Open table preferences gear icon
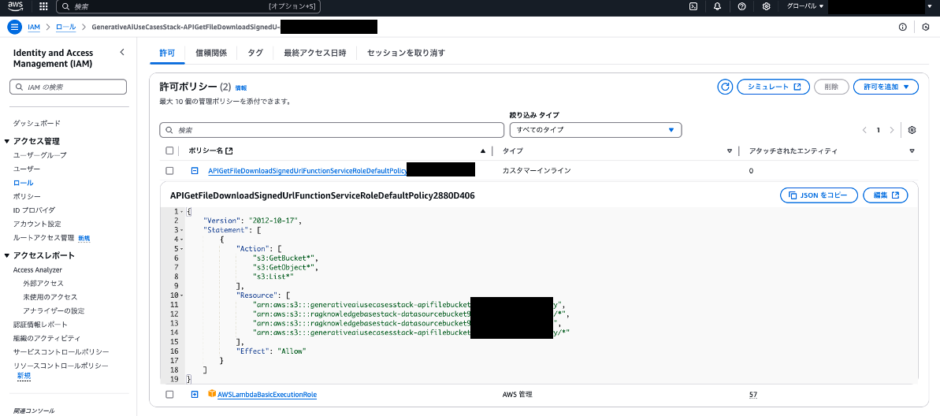 [x=912, y=130]
